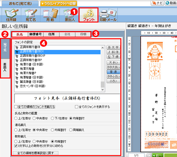Viewport: 177px width, 157px height.
Task: Open the 住所 tab
Action: coord(51,34)
